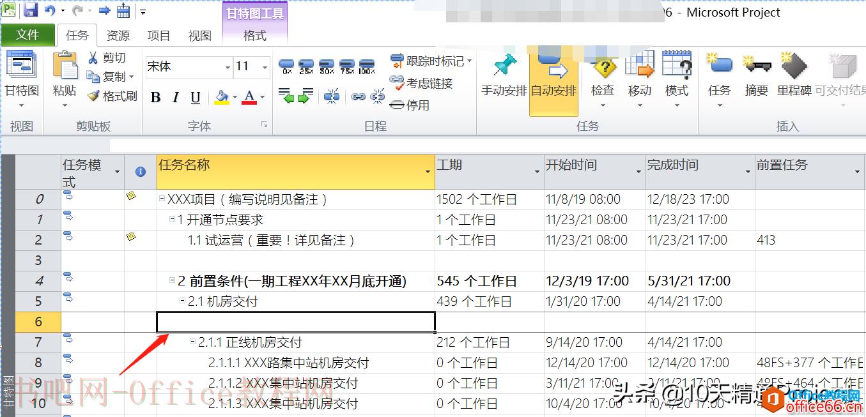Open the 任务模式 column filter dropdown

pos(117,172)
